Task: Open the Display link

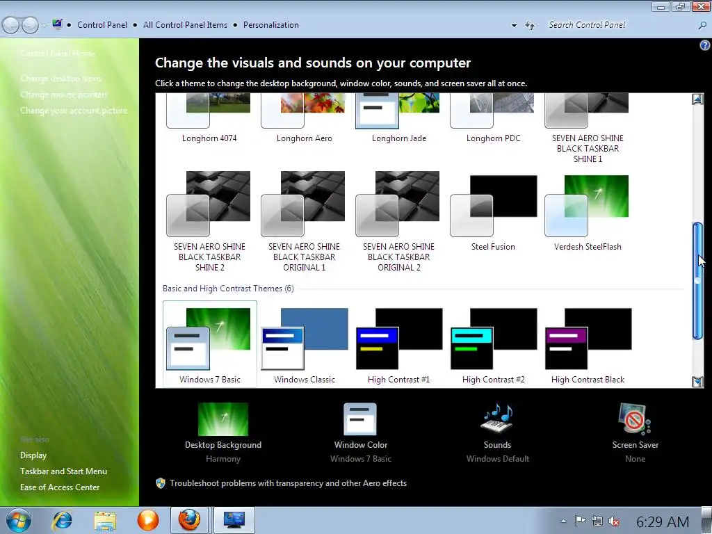Action: click(33, 455)
